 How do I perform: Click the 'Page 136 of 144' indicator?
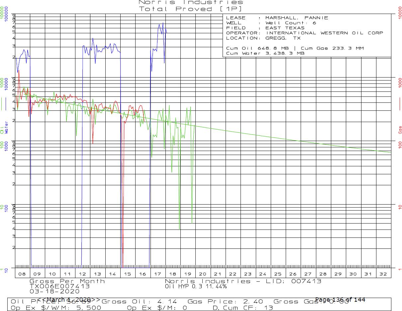pos(340,300)
